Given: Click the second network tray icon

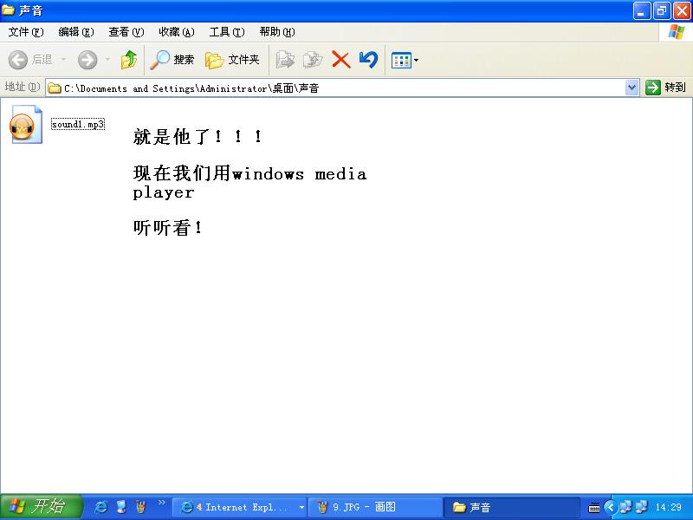Looking at the screenshot, I should [641, 507].
